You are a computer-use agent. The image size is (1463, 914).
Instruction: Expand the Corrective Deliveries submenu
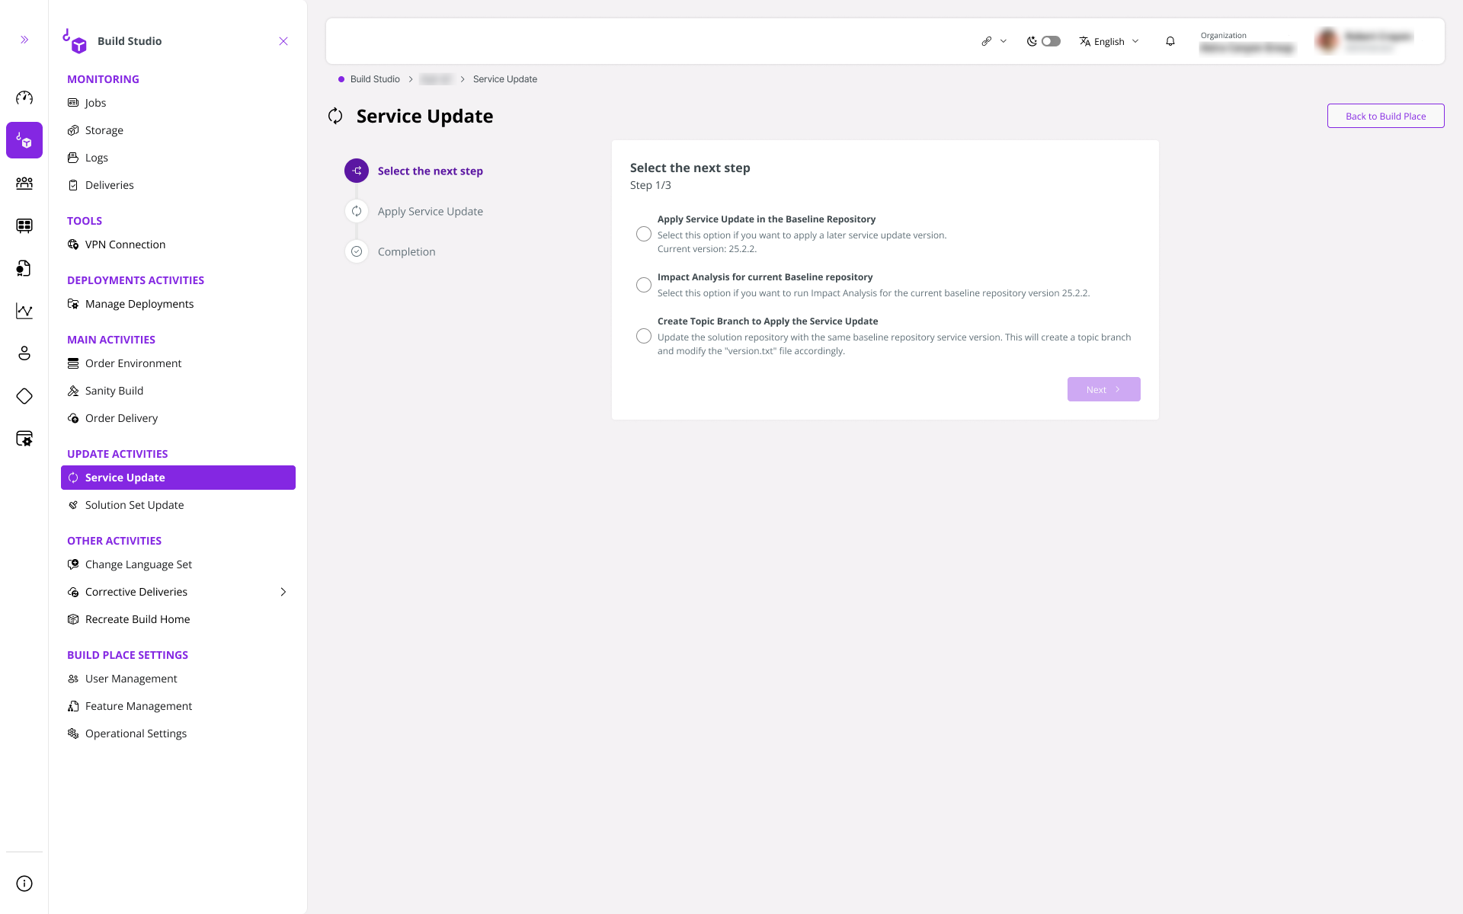283,592
